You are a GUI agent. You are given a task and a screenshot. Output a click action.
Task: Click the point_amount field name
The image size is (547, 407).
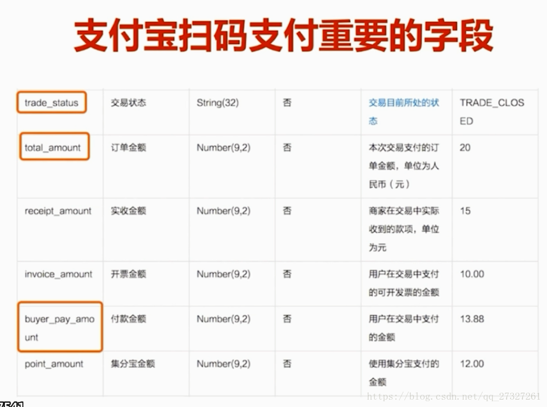click(54, 364)
